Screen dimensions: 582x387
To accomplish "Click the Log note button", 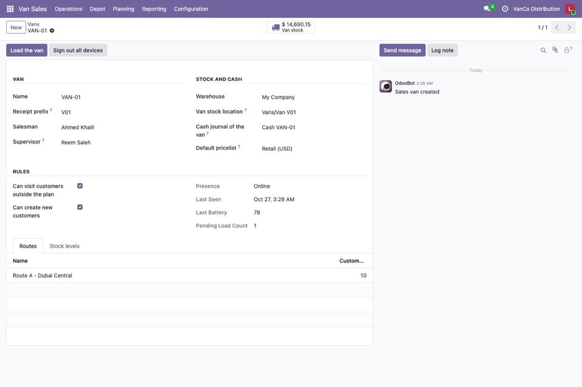I will 442,50.
